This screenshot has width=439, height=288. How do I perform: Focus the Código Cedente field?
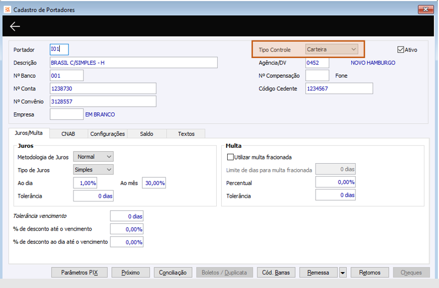[x=339, y=88]
